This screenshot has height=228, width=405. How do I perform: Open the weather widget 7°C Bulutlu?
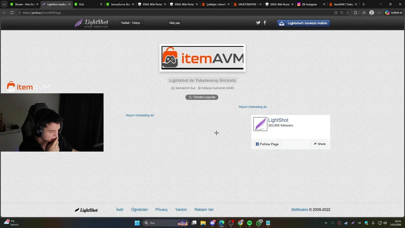[x=11, y=223]
